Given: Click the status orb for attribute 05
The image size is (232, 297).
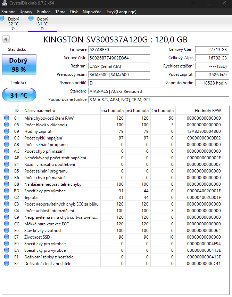Looking at the screenshot, I should click(7, 125).
